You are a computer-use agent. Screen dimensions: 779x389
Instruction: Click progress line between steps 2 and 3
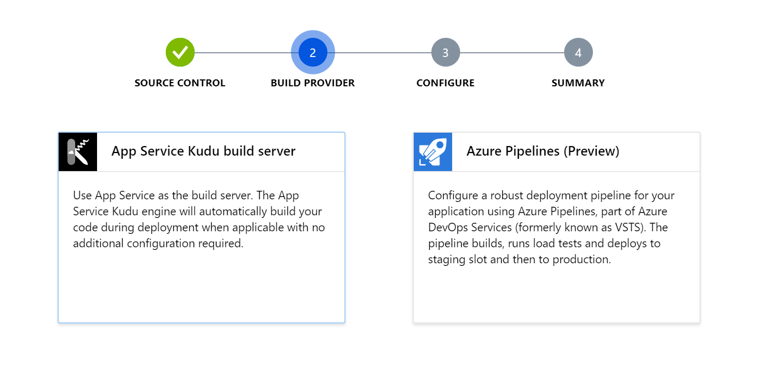point(383,53)
